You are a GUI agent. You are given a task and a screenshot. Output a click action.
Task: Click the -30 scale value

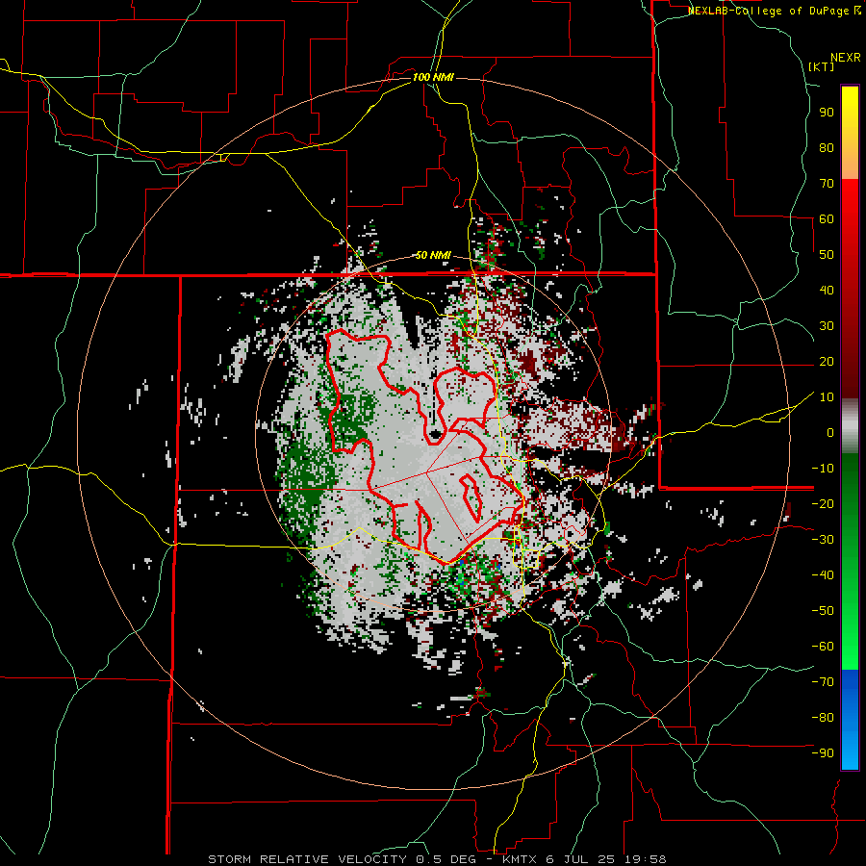(x=823, y=540)
